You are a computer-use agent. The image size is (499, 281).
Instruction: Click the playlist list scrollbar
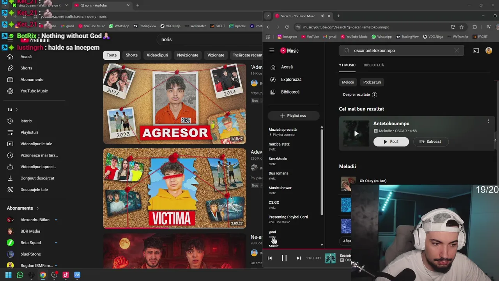pyautogui.click(x=322, y=172)
